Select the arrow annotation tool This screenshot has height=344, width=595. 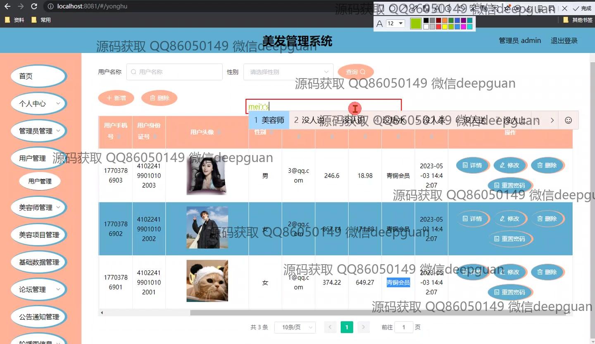click(404, 8)
